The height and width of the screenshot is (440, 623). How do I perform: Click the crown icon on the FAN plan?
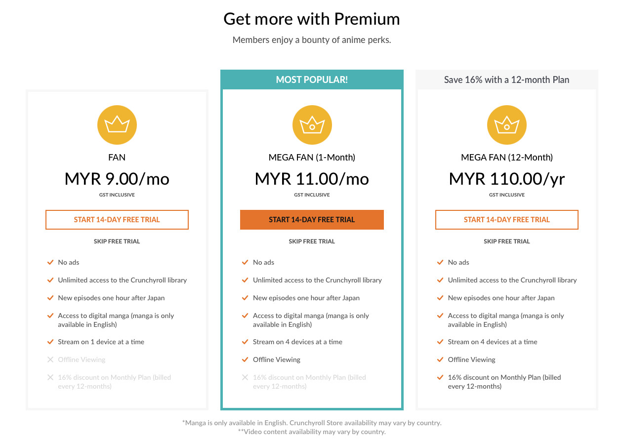(x=117, y=124)
